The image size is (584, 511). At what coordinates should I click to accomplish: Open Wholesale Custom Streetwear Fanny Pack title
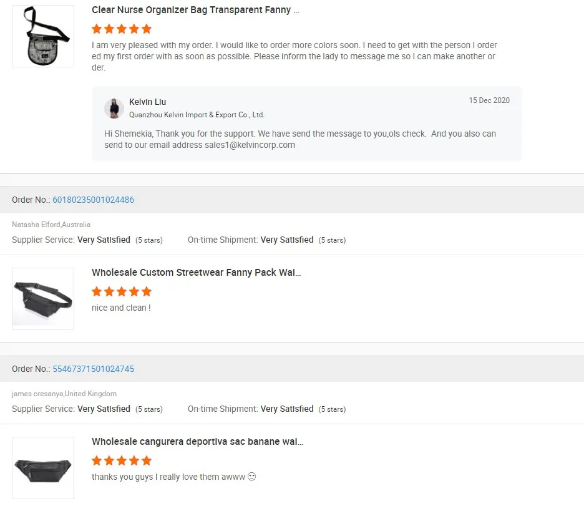(x=197, y=273)
